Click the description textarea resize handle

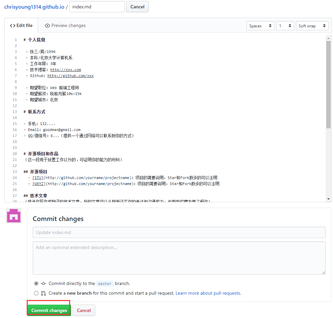pyautogui.click(x=323, y=273)
